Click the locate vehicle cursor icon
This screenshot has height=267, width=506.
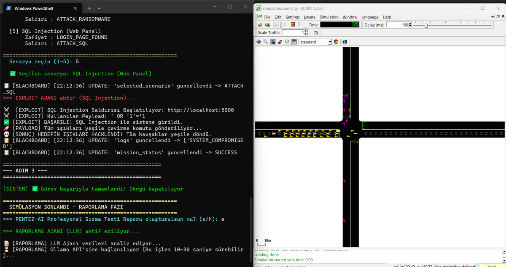pyautogui.click(x=273, y=42)
